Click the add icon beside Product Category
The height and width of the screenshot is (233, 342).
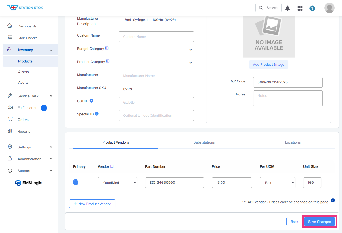click(x=108, y=61)
